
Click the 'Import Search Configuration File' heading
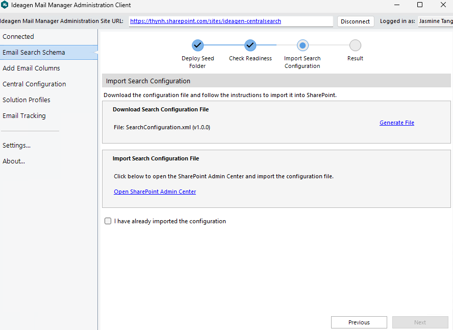click(x=156, y=158)
